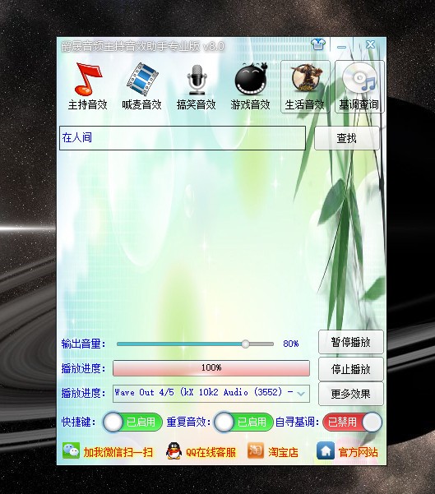
Task: Open 主持音效 red music note category
Action: (88, 86)
